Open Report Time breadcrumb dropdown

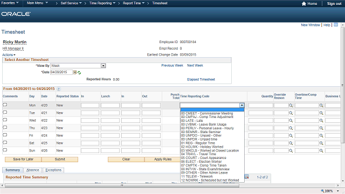(134, 3)
